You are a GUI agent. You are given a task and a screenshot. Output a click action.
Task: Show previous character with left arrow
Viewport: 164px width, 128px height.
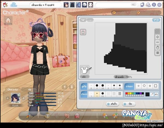[8, 98]
